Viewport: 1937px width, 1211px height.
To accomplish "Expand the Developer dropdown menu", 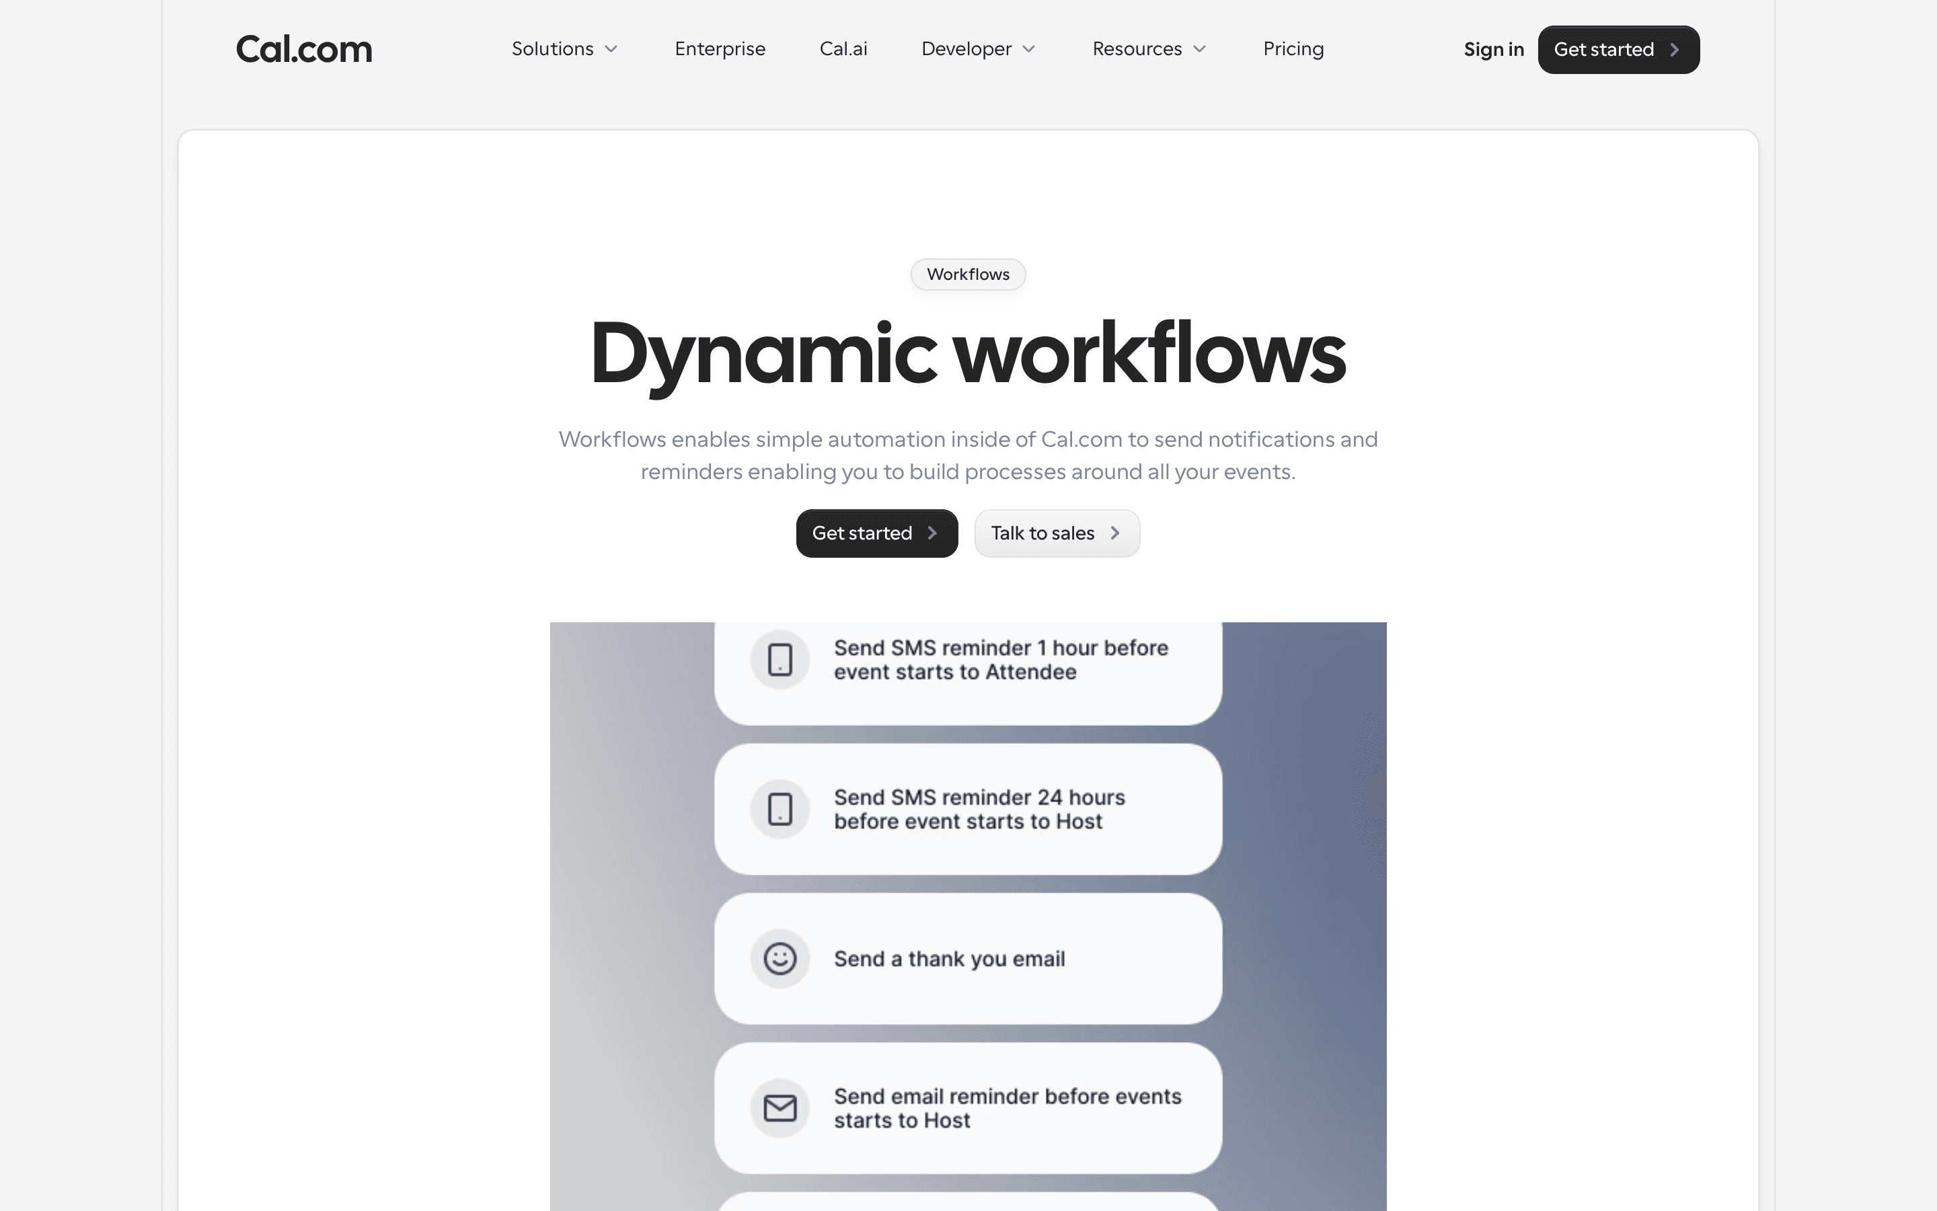I will [979, 49].
